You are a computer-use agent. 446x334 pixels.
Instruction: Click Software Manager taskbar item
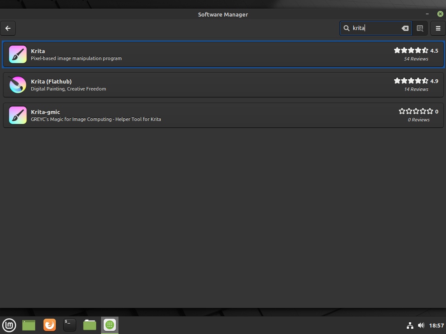click(x=110, y=325)
